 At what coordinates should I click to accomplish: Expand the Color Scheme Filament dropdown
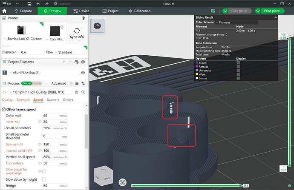[x=236, y=23]
